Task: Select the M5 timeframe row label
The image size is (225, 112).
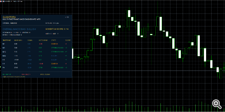Action: [4, 48]
